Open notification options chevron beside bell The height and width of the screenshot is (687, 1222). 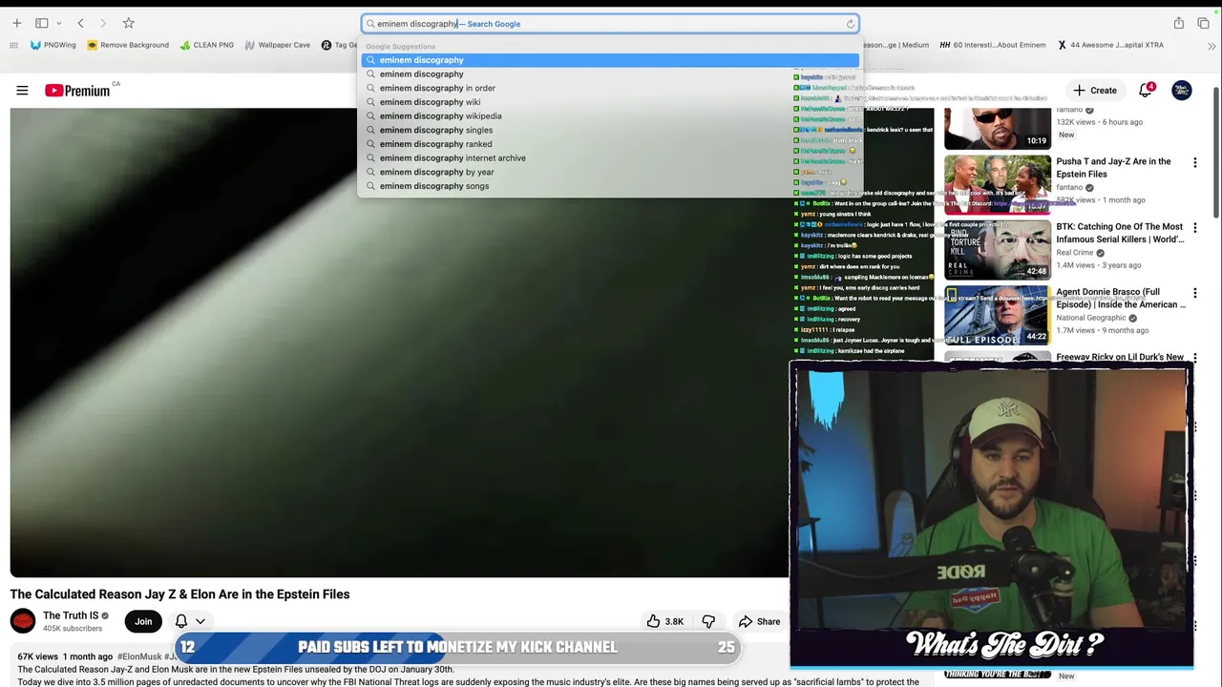200,621
